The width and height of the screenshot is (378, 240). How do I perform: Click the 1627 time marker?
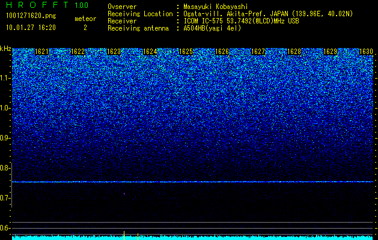click(258, 52)
